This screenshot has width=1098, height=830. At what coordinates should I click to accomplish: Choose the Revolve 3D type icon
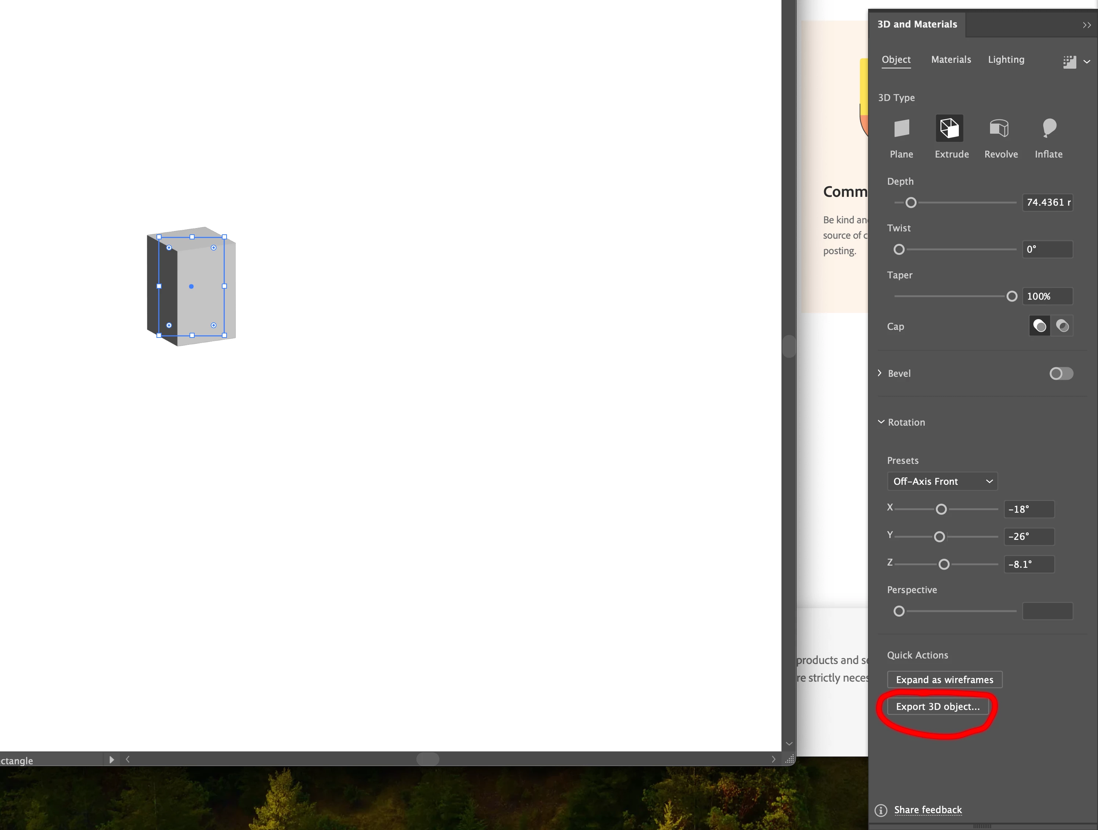click(999, 129)
